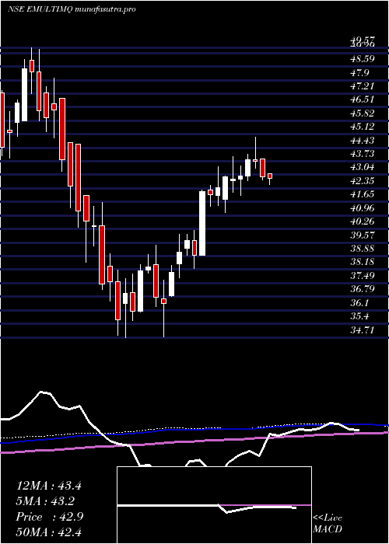Click the <<Live MACD label
The height and width of the screenshot is (544, 389).
click(328, 524)
